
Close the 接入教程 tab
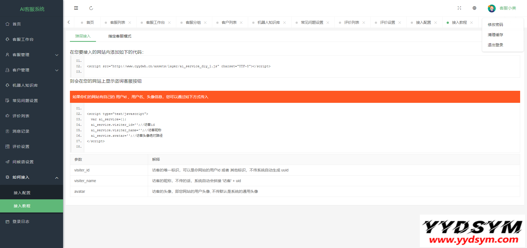[x=471, y=23]
